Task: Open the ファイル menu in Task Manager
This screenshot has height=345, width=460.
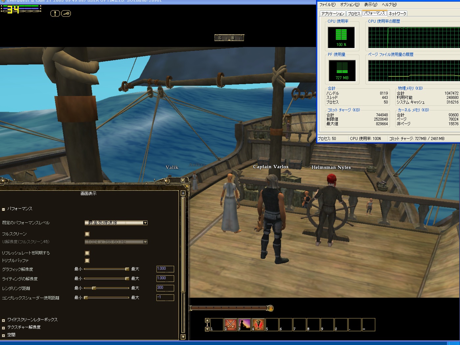Action: click(x=327, y=5)
